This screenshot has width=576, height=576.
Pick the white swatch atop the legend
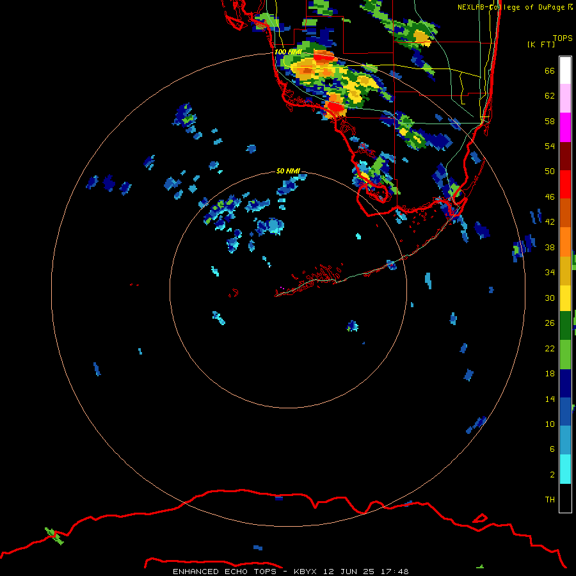[x=565, y=70]
